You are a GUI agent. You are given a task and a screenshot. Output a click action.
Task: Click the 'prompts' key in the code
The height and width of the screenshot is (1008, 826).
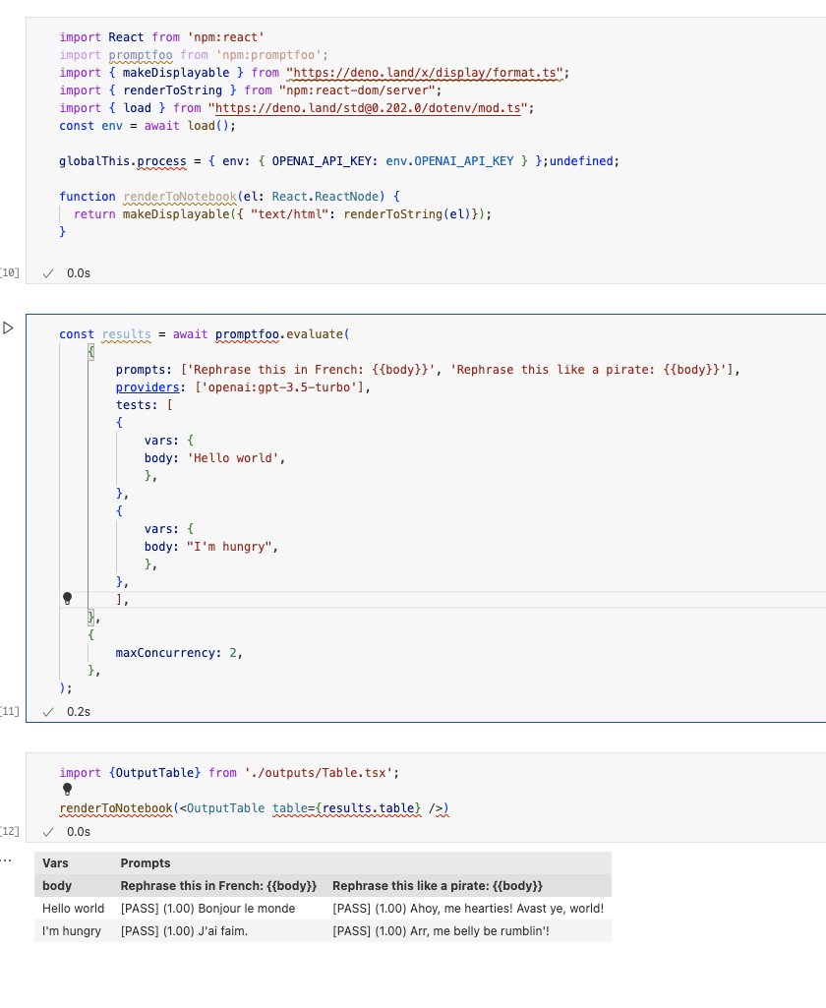click(141, 370)
